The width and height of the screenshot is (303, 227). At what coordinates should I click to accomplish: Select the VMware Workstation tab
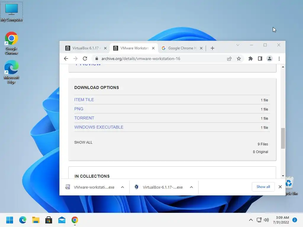point(134,48)
